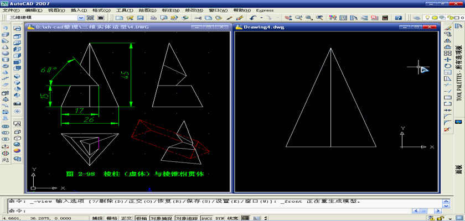This screenshot has width=465, height=221.
Task: Toggle DYN dynamic input in status bar
Action: 219,218
